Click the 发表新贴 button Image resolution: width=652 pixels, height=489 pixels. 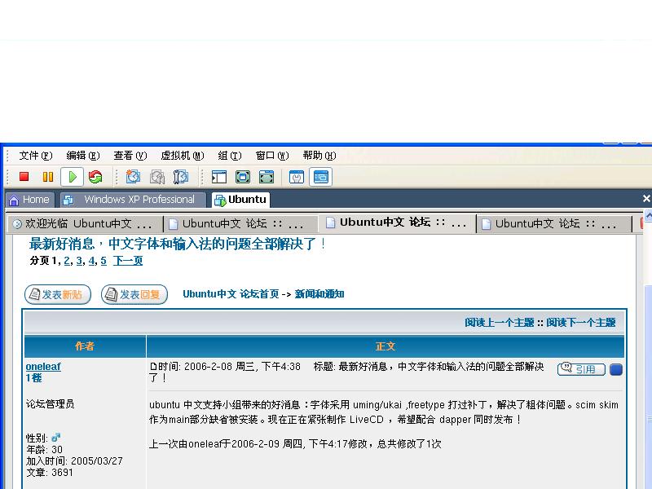(x=58, y=294)
